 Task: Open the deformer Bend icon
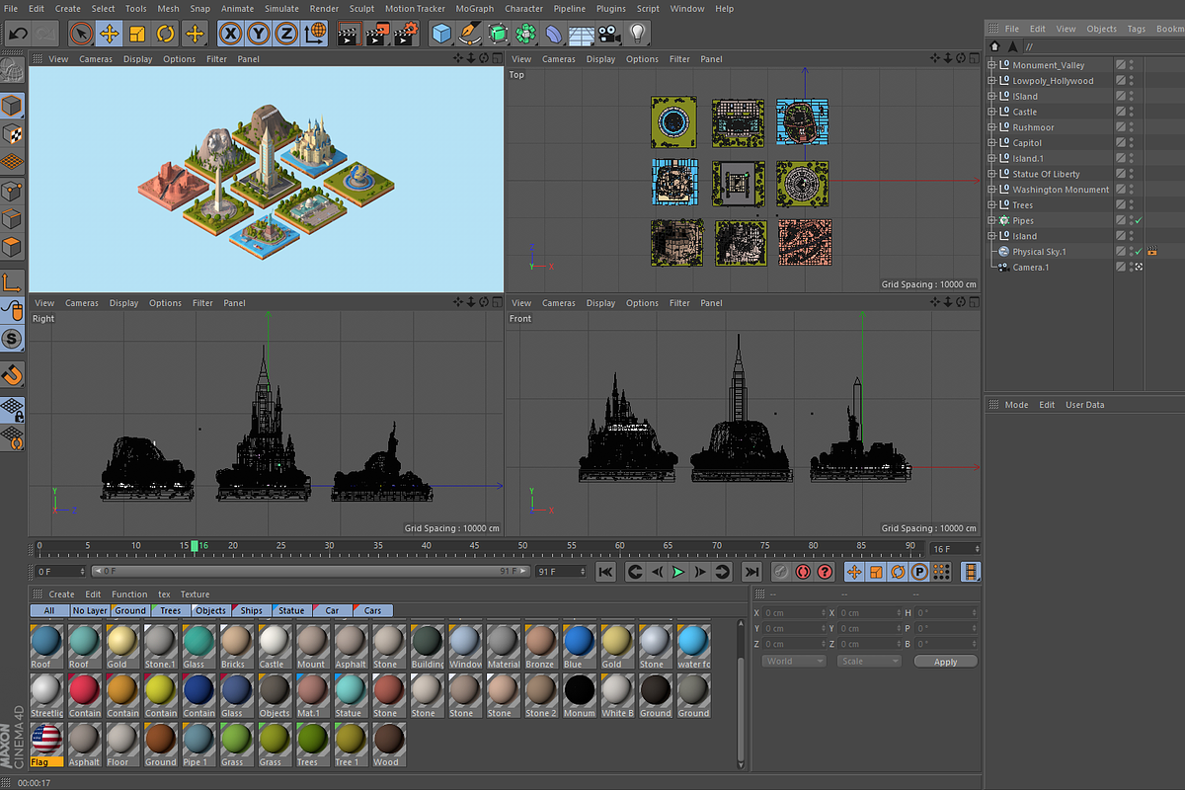(x=554, y=34)
